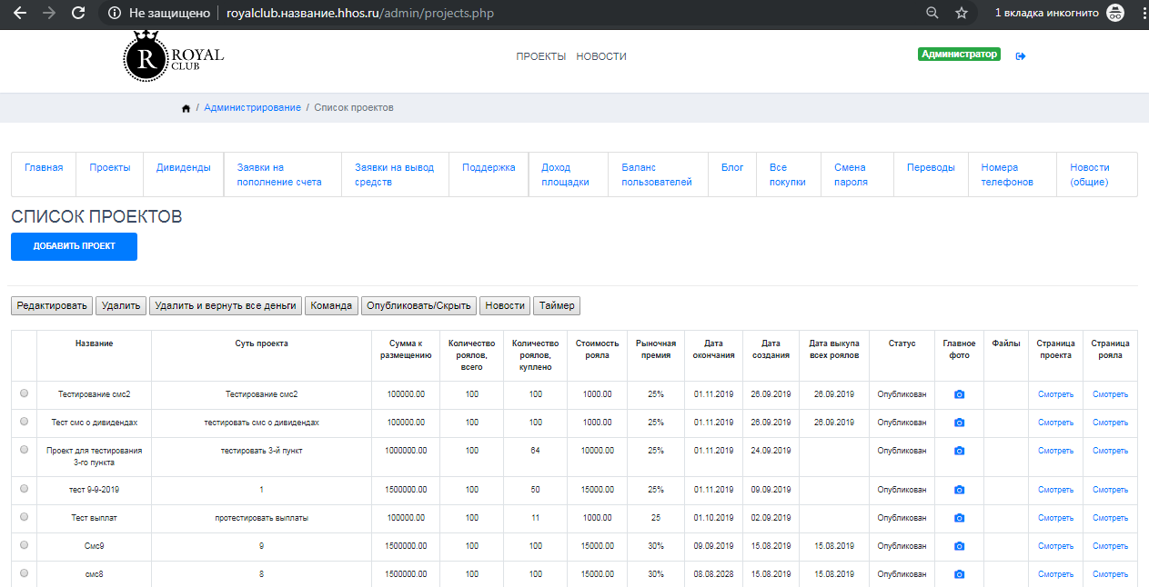1149x587 pixels.
Task: Click the home icon in breadcrumb
Action: [x=186, y=108]
